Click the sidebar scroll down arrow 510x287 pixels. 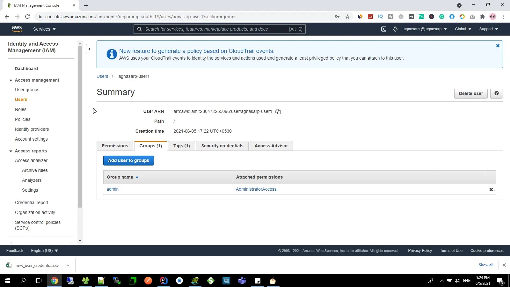80,241
